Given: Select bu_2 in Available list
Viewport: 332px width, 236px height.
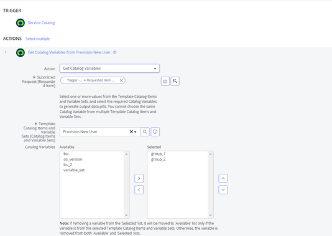Looking at the screenshot, I should (x=68, y=164).
